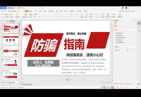The width and height of the screenshot is (141, 97).
Task: Add new slide plus button below thumbnails
Action: tap(10, 84)
